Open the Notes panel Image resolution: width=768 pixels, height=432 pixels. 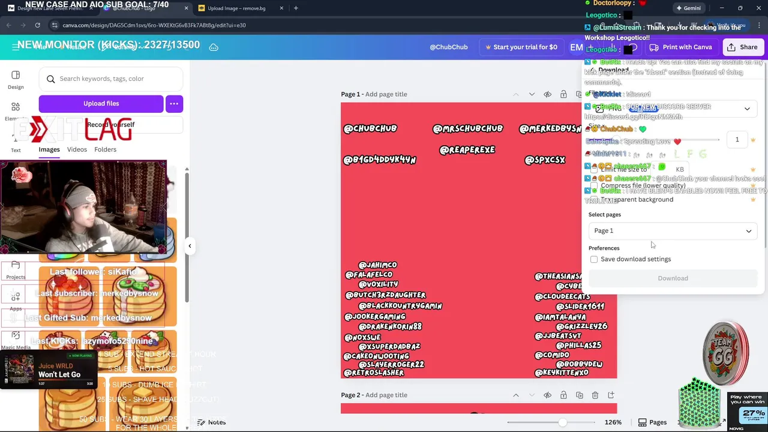click(x=212, y=422)
